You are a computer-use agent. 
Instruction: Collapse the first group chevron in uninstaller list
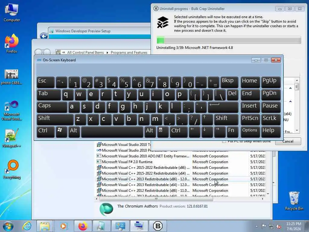point(291,88)
